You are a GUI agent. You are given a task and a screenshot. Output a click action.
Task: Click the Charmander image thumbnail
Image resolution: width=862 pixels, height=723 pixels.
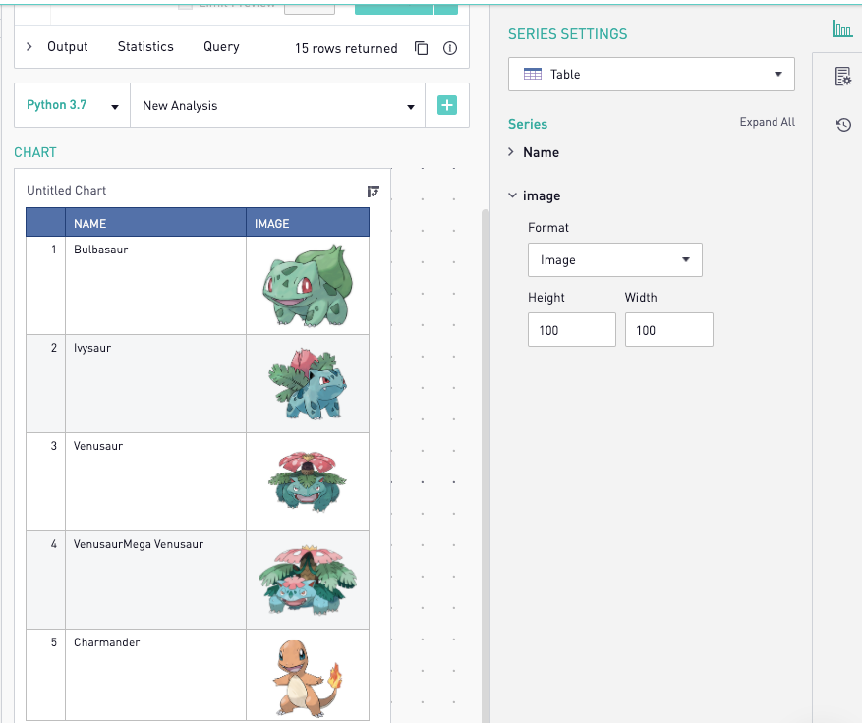[308, 678]
